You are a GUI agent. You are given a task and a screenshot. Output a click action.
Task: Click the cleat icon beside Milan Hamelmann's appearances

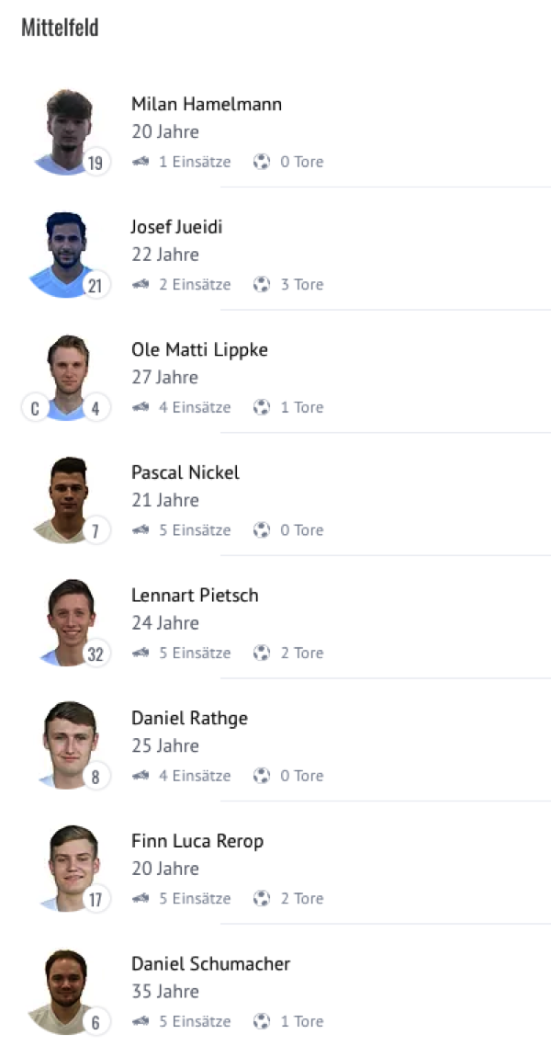coord(141,162)
